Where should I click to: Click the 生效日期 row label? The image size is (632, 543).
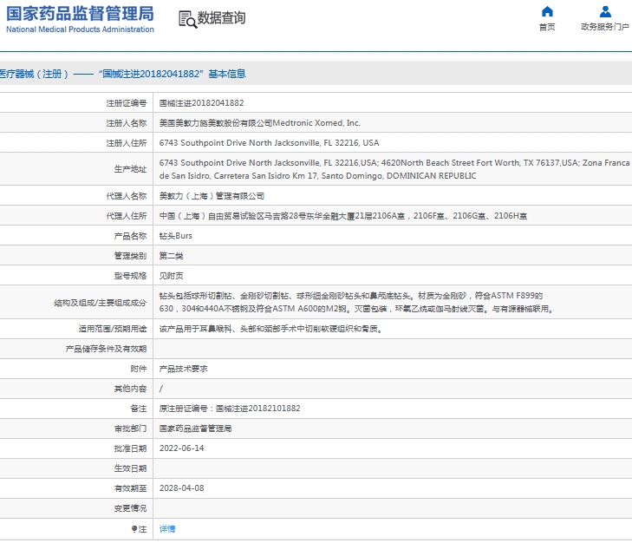click(131, 468)
